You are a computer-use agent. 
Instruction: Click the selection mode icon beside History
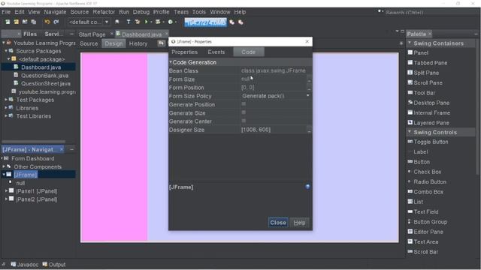point(161,43)
